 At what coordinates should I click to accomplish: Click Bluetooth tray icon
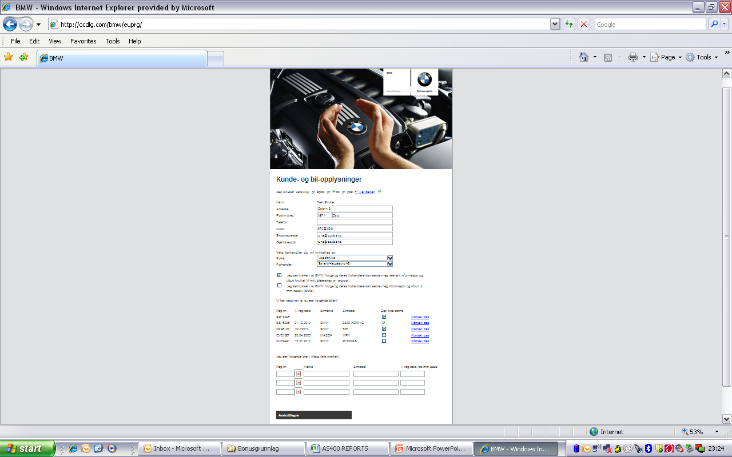click(649, 448)
